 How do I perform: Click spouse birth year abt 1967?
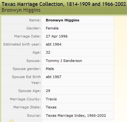[x=54, y=77]
